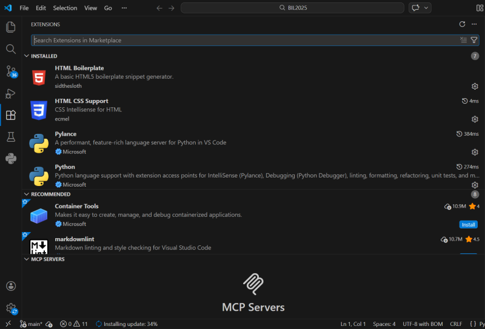Open manage gear for Pylance

click(475, 152)
